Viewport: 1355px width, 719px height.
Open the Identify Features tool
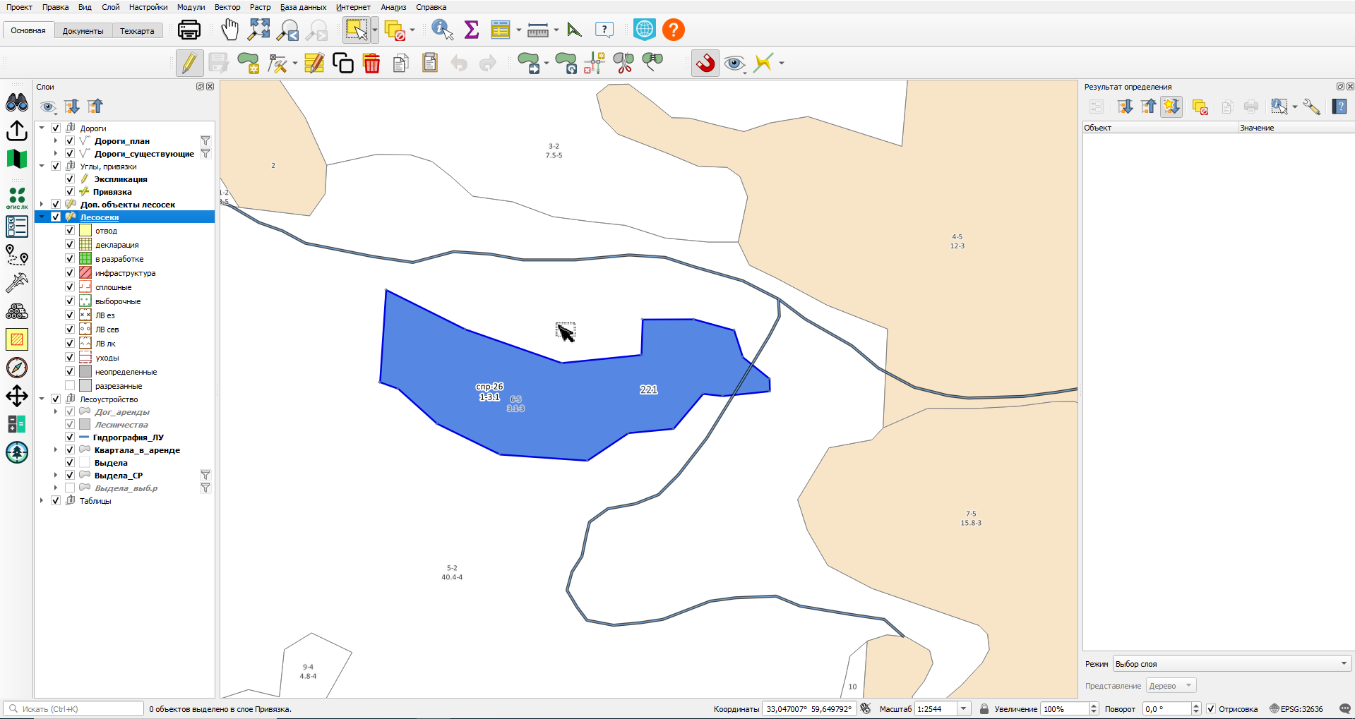[x=442, y=30]
